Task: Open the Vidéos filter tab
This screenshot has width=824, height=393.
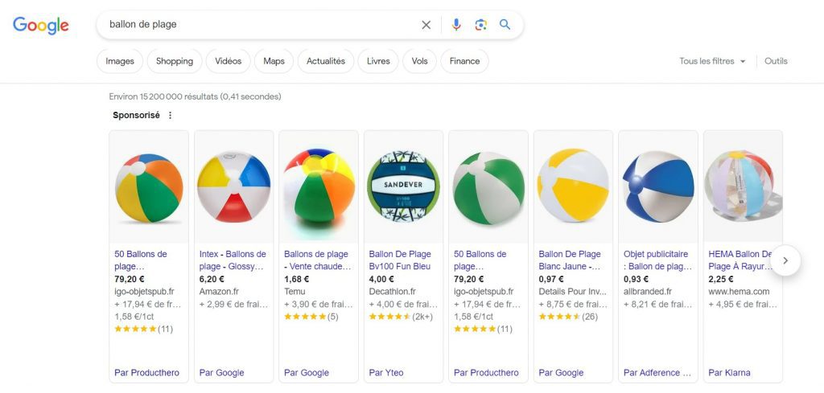Action: 228,61
